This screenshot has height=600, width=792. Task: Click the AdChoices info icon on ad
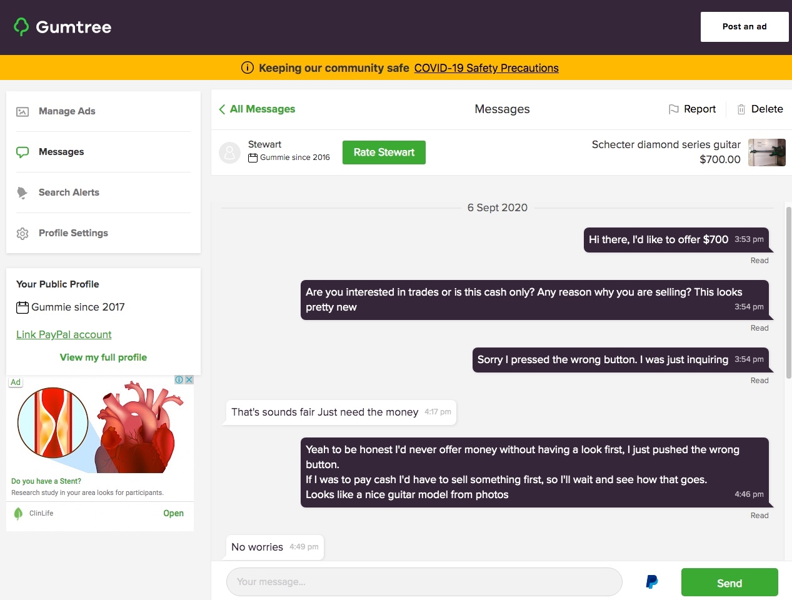(x=179, y=380)
